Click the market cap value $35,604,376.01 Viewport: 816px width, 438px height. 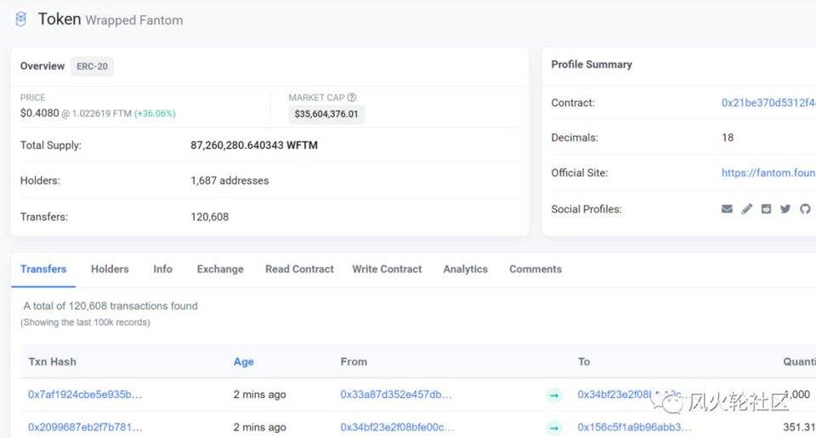tap(326, 114)
